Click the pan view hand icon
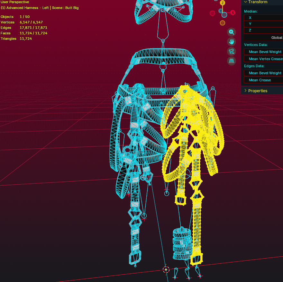The image size is (283, 282). coord(231,42)
